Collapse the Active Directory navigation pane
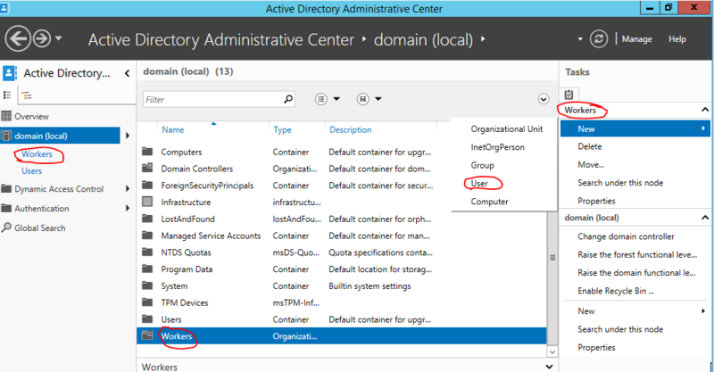The width and height of the screenshot is (714, 372). (x=127, y=73)
